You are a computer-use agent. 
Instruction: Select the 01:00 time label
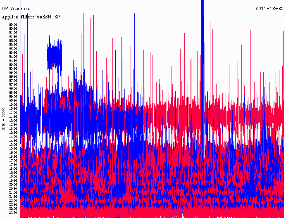point(13,32)
